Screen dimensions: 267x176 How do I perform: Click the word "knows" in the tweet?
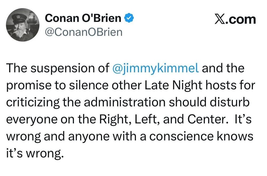pyautogui.click(x=236, y=137)
